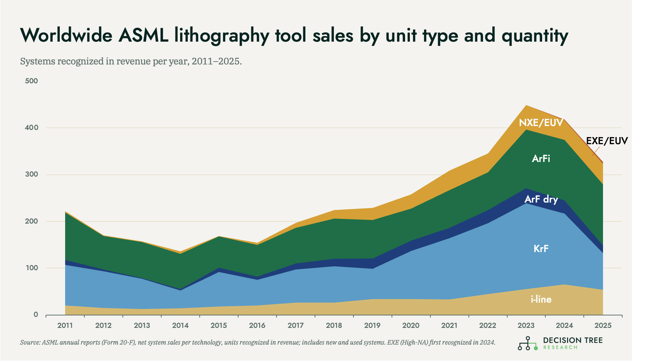Select the 2019 x-axis label

pyautogui.click(x=373, y=325)
